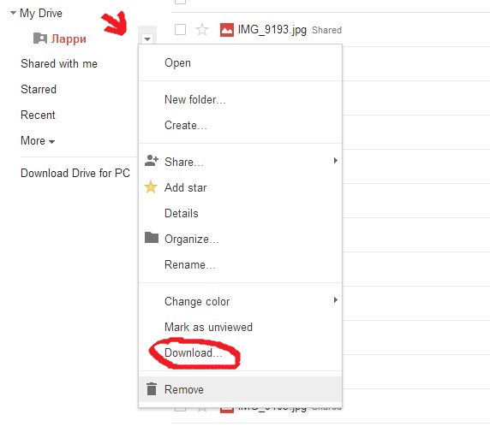
Task: Click the folder icon beside Organize
Action: click(x=152, y=238)
